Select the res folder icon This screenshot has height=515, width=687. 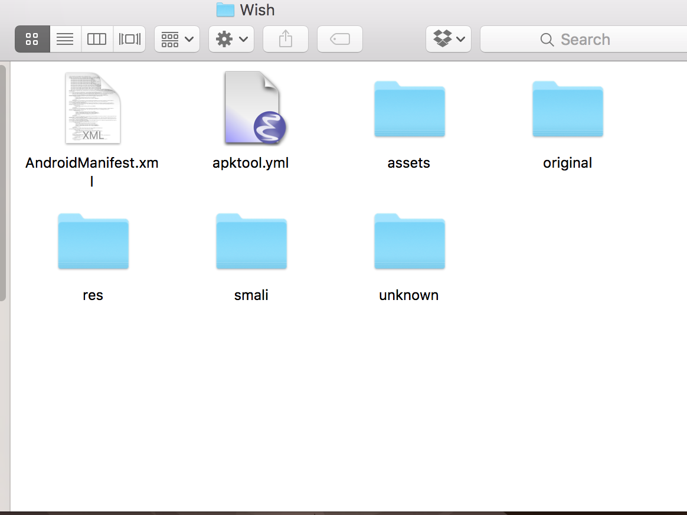click(93, 241)
